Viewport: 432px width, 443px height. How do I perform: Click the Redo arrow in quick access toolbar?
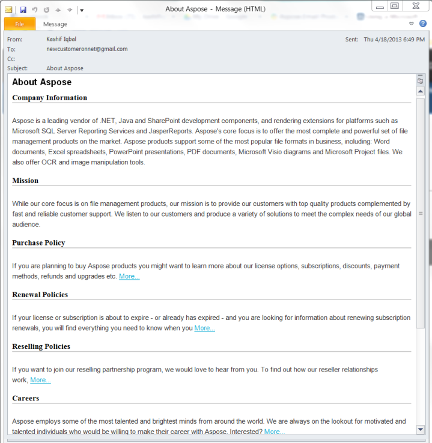tap(46, 10)
